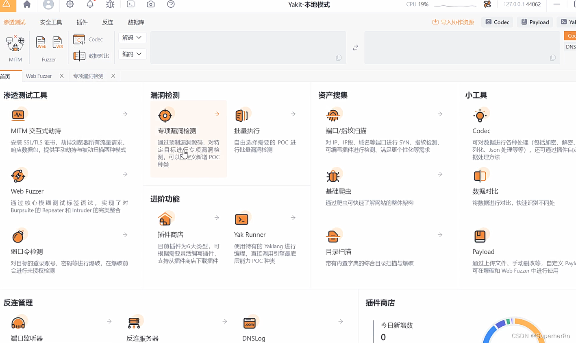Click arrow on 批量执行 card

pyautogui.click(x=293, y=114)
